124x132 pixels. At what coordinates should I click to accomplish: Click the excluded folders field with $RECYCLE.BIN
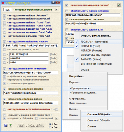tap(31, 103)
